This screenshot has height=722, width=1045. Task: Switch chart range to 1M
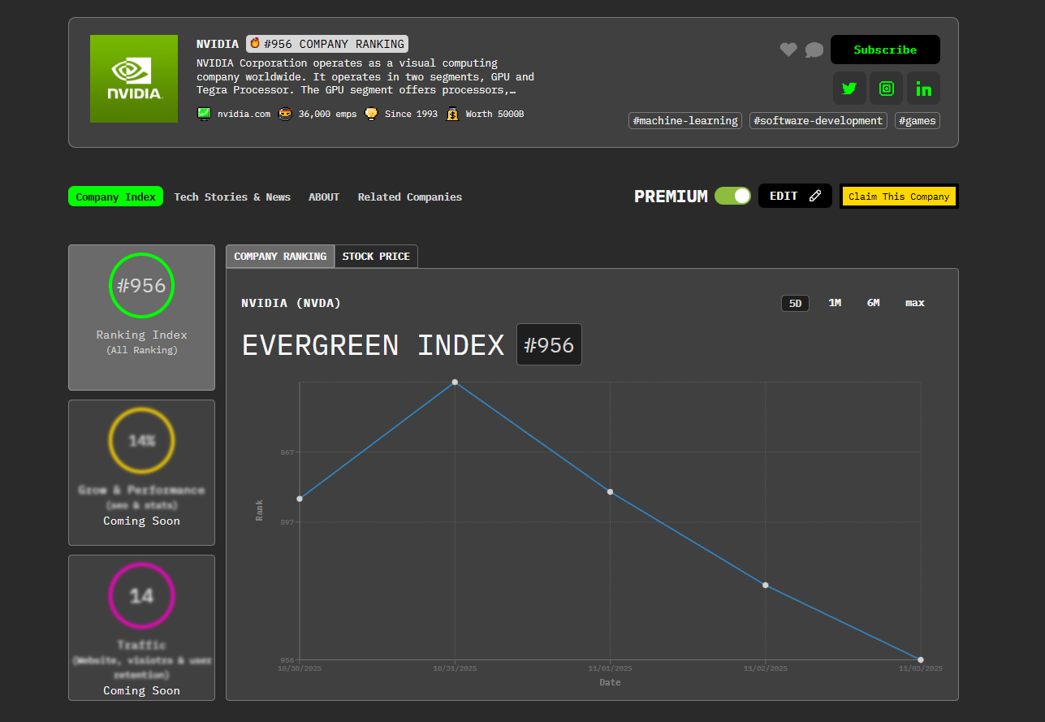[835, 303]
